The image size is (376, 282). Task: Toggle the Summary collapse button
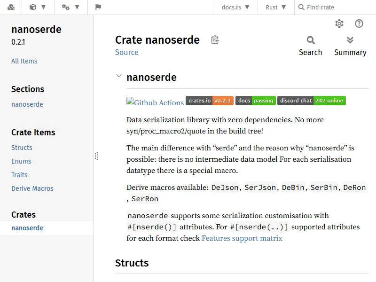(350, 46)
